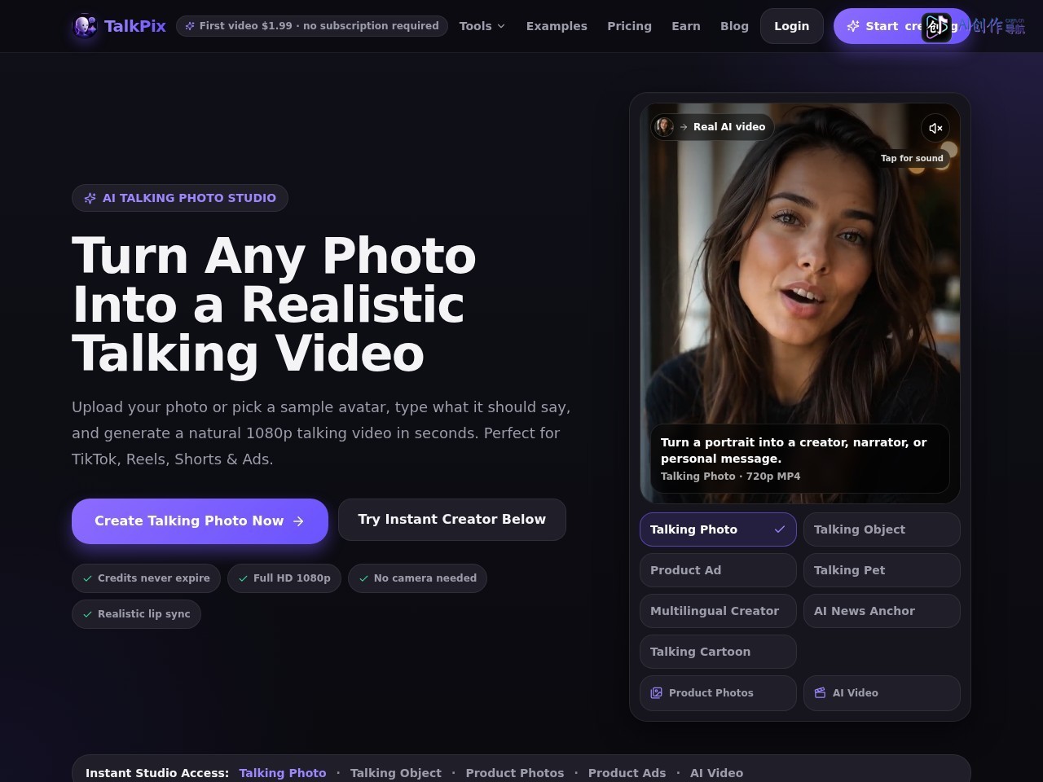Open the AI Video button in demo panel
This screenshot has width=1043, height=782.
pos(882,693)
